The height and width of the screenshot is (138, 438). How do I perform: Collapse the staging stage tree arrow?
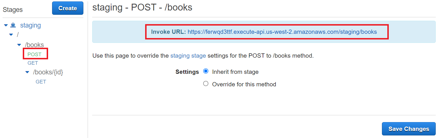(6, 25)
